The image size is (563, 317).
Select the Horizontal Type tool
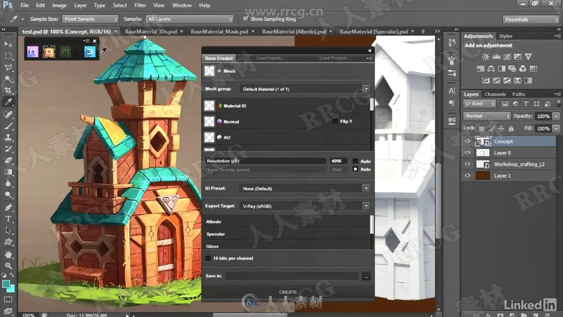8,218
